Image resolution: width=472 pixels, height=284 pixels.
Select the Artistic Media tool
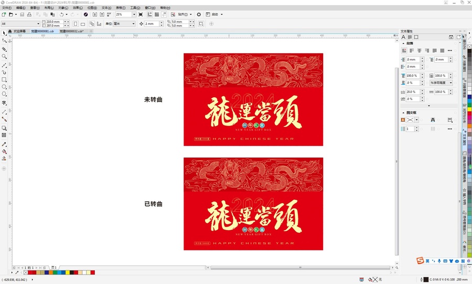click(x=4, y=72)
